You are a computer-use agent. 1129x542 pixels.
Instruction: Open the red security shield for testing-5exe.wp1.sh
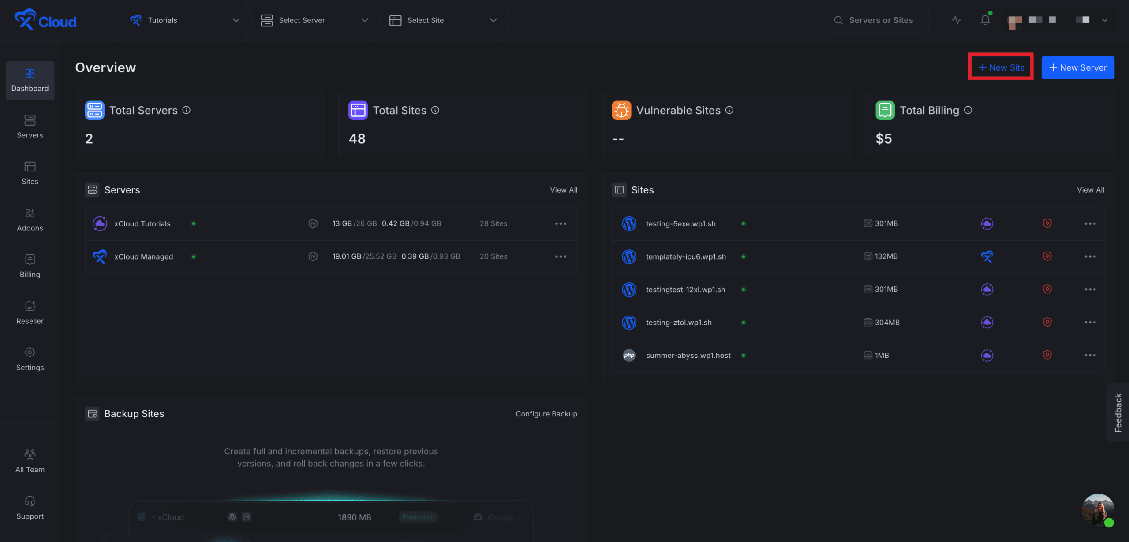[x=1047, y=223]
